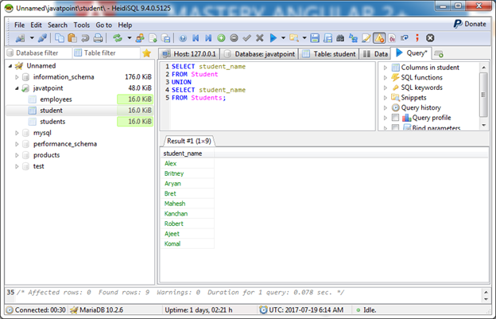Click the Kanchan result cell
496x319 pixels.
click(188, 214)
